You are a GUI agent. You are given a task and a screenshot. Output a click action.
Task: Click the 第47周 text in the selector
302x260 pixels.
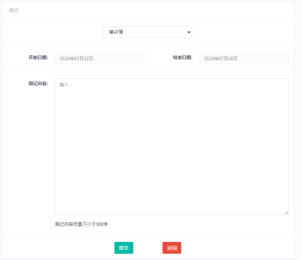pyautogui.click(x=116, y=32)
